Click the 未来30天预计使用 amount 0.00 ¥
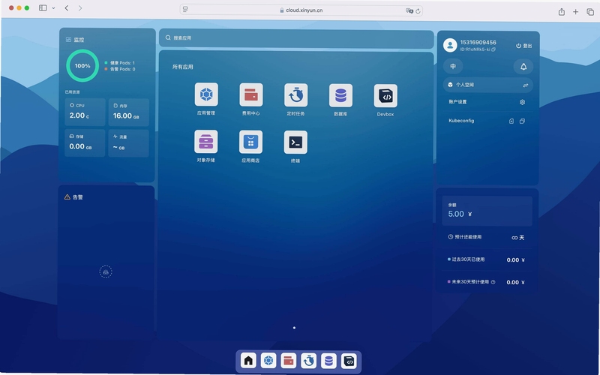The width and height of the screenshot is (600, 375). [515, 283]
